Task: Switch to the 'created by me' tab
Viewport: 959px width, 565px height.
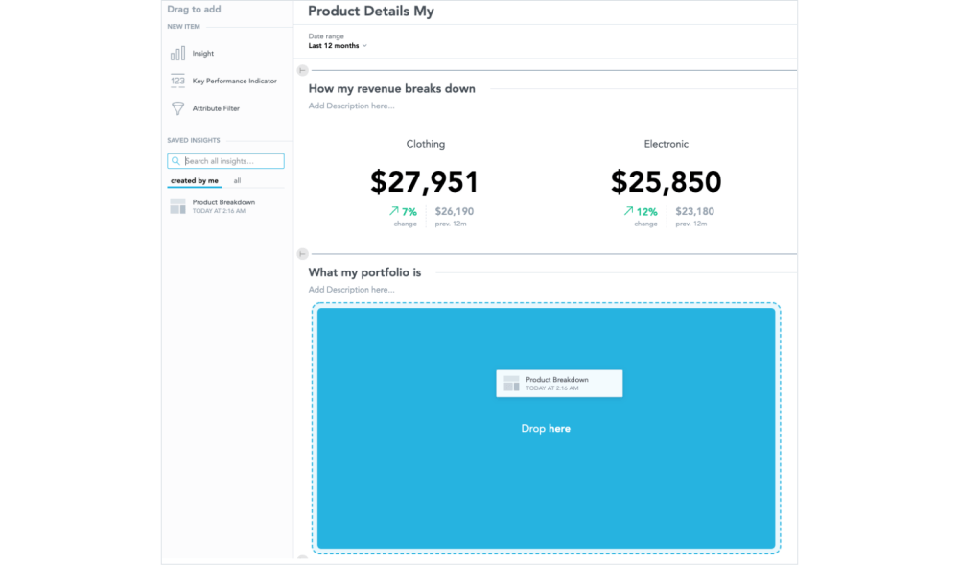Action: click(195, 180)
